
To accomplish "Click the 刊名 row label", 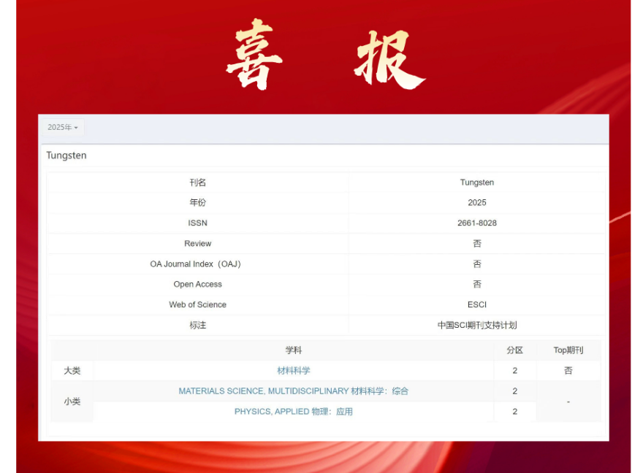I will 197,182.
